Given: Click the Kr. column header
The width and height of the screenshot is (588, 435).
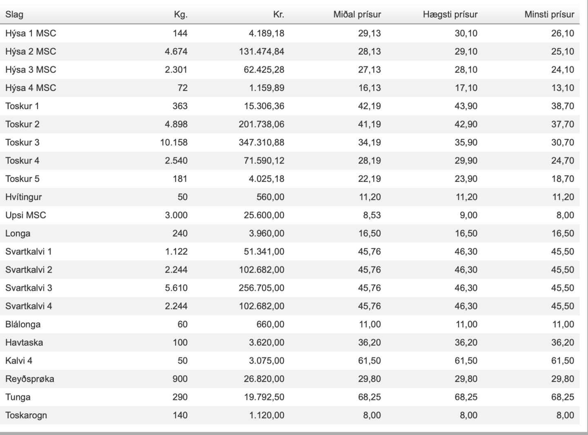Looking at the screenshot, I should tap(278, 15).
